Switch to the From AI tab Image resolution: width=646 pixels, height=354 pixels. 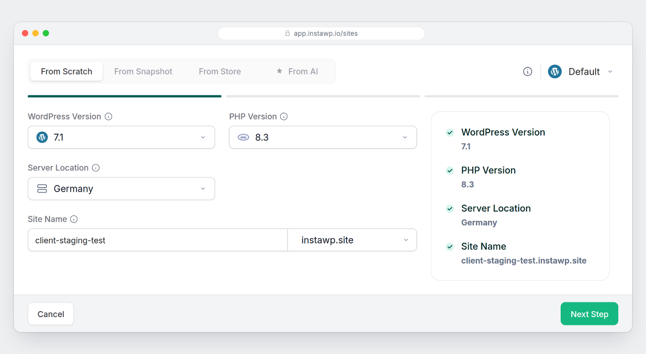tap(297, 71)
